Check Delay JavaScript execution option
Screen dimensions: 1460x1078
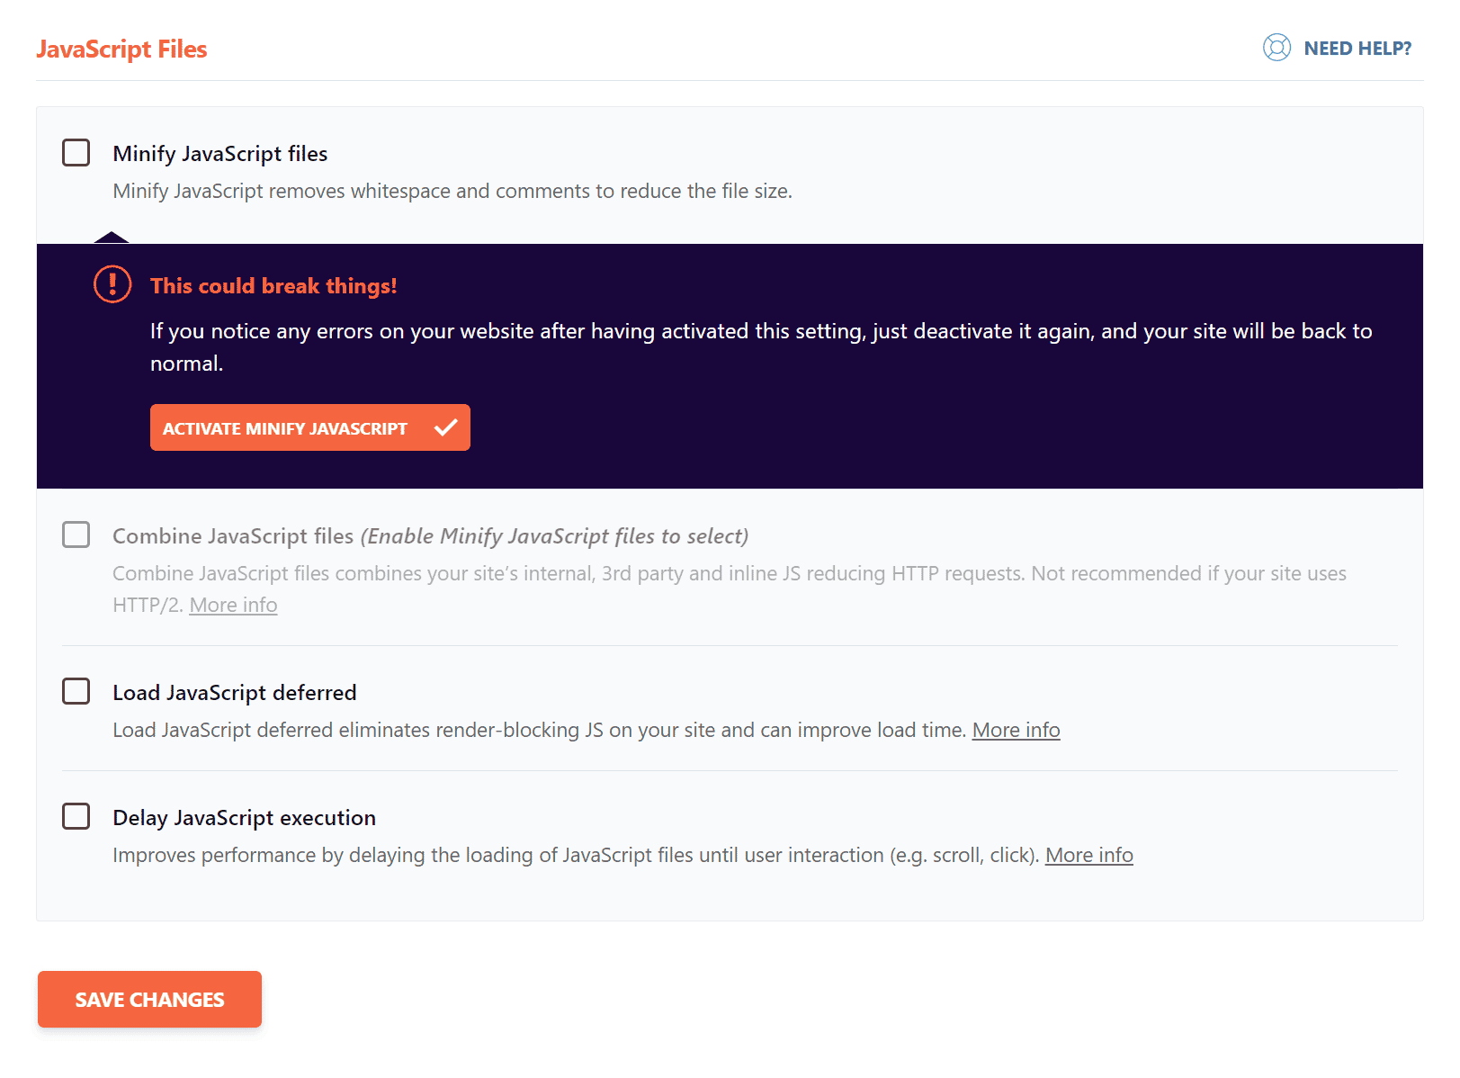pyautogui.click(x=76, y=816)
